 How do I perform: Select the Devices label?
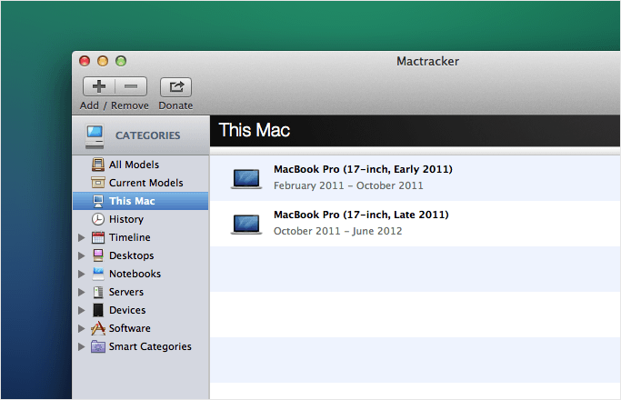(127, 310)
